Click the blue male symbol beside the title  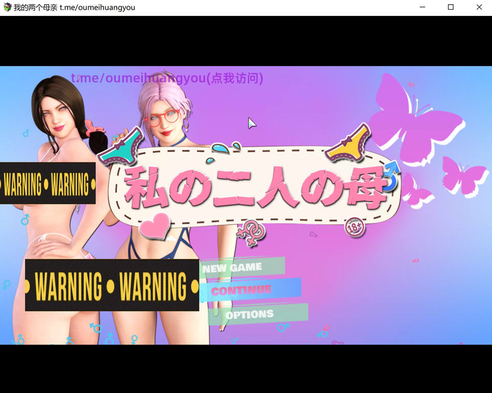click(x=391, y=175)
